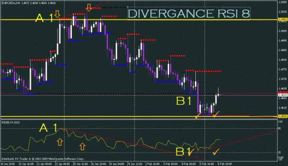The width and height of the screenshot is (288, 166).
Task: Click the 110 RSI scale label
Action: (x=281, y=122)
